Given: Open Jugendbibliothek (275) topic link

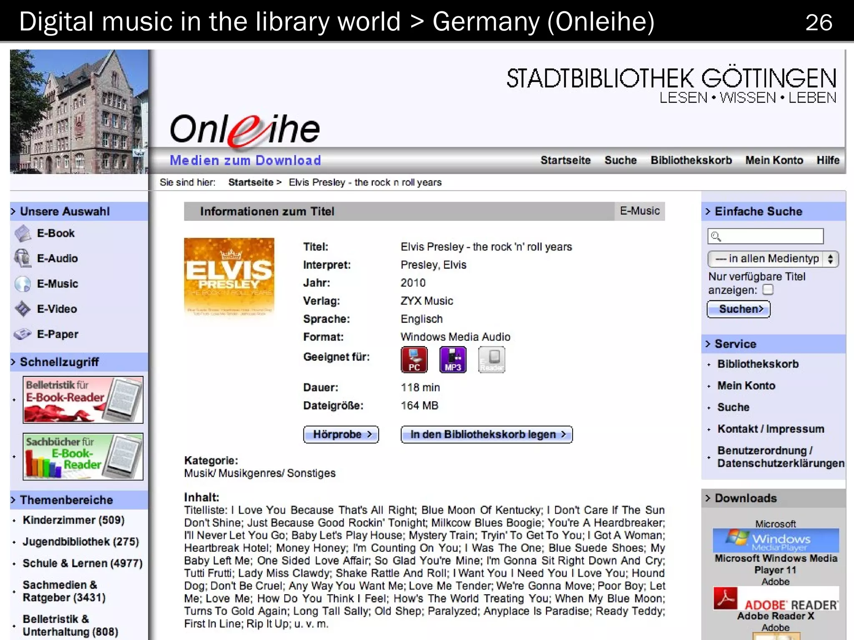Looking at the screenshot, I should pyautogui.click(x=81, y=542).
